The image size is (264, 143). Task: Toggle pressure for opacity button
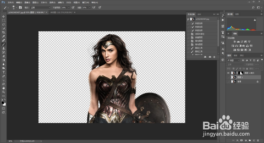pos(73,7)
